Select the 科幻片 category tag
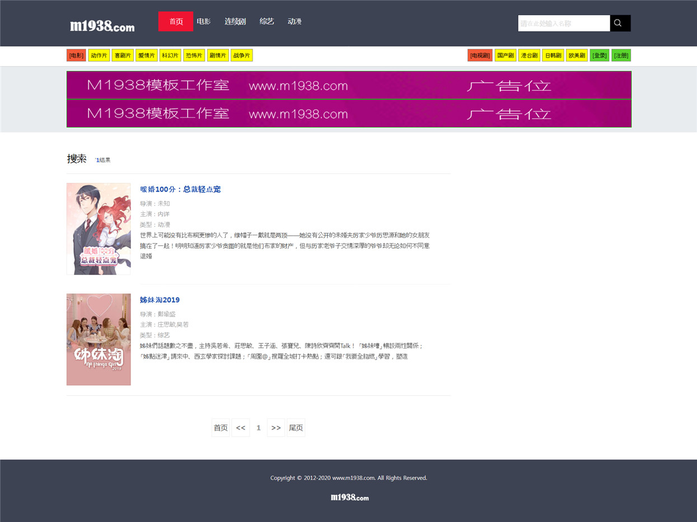Viewport: 697px width, 522px height. [x=170, y=55]
